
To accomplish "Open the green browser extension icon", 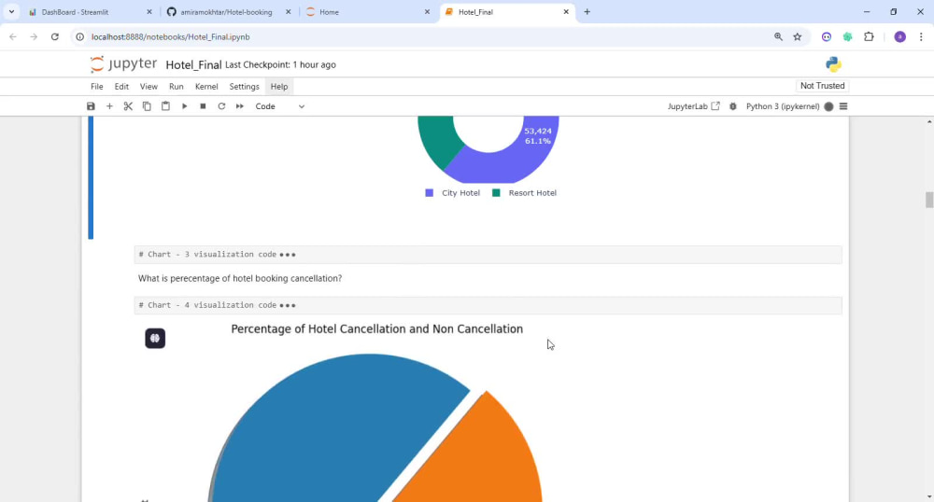I will pos(848,37).
